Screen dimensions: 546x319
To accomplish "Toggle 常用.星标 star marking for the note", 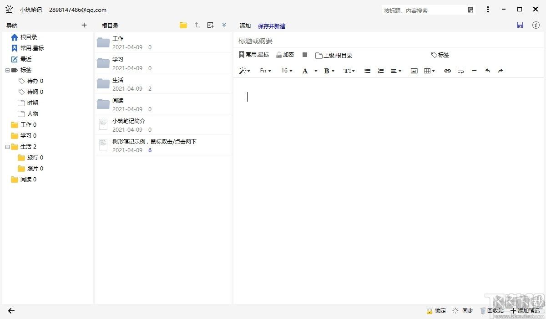I will 253,55.
